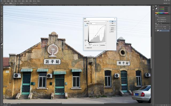Open the last menu in the Photoshop menu bar

(x=39, y=1)
